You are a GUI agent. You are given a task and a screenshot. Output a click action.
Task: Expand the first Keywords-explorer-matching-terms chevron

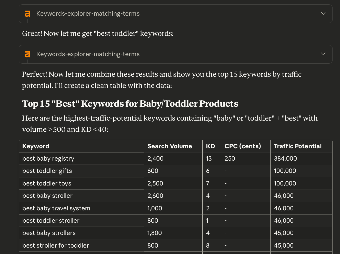click(x=323, y=13)
